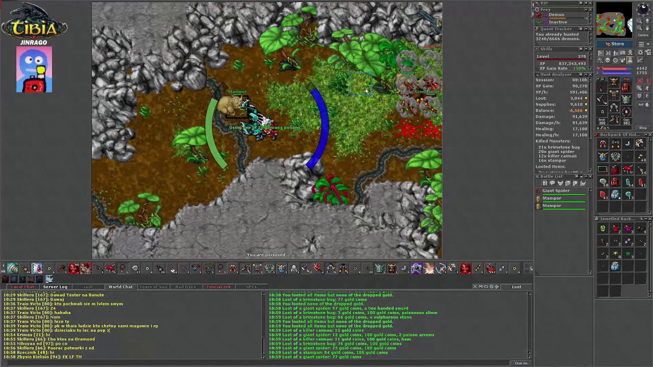Switch to Local Chat tab
Screen dimensions: 653x367
point(23,287)
